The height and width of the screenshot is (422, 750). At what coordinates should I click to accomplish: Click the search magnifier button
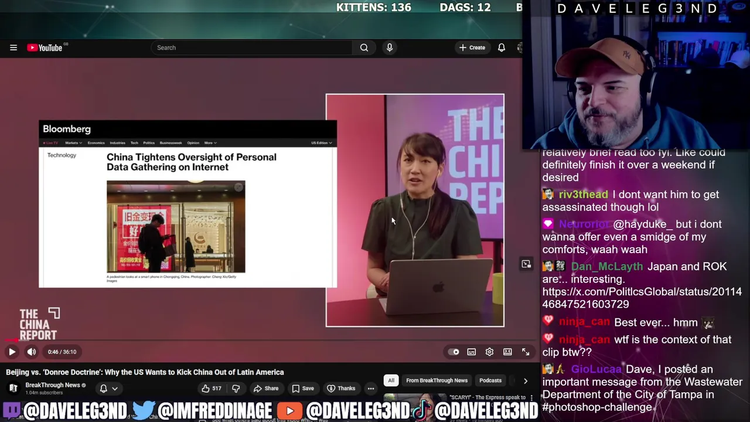click(x=364, y=47)
